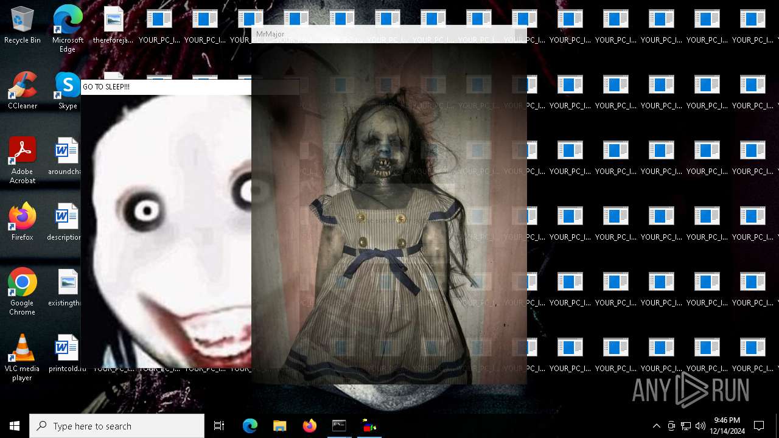Open the Skype desktop shortcut
Image resolution: width=779 pixels, height=438 pixels.
point(68,91)
